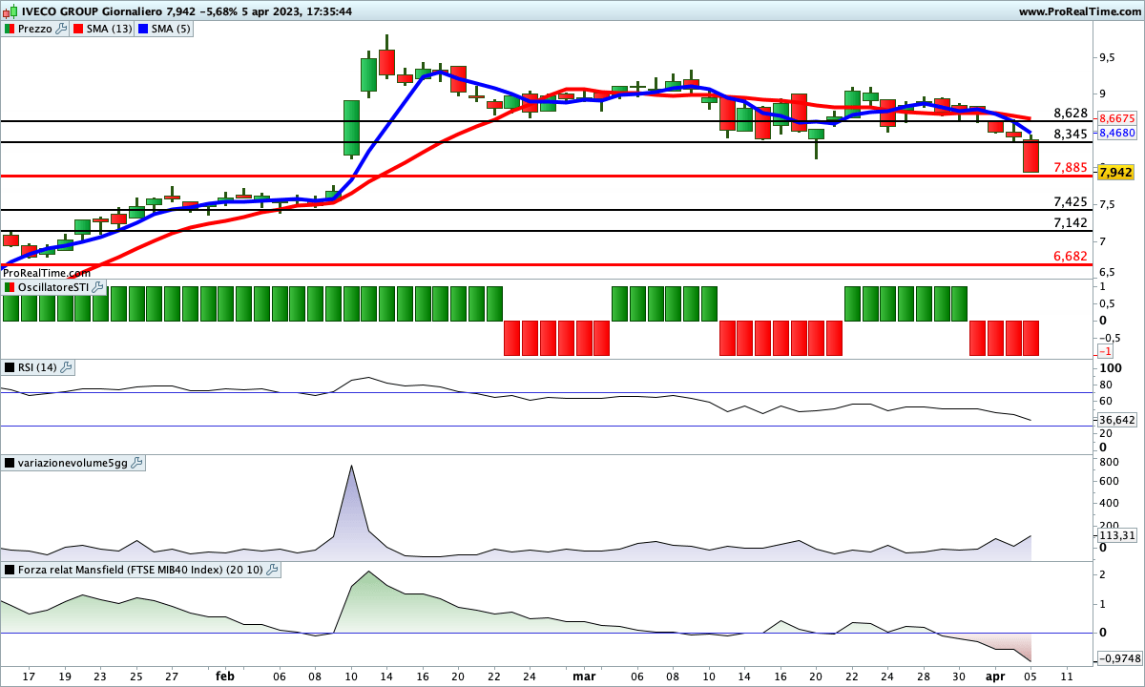Screen dimensions: 1145x687
Task: Click the red 6,682 level label
Action: click(1071, 257)
